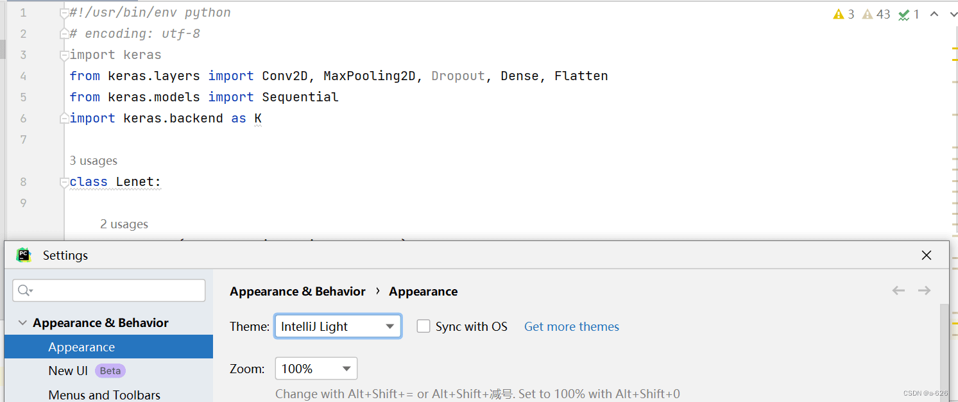Toggle fold marker on shebang comment line
The height and width of the screenshot is (402, 958).
64,13
